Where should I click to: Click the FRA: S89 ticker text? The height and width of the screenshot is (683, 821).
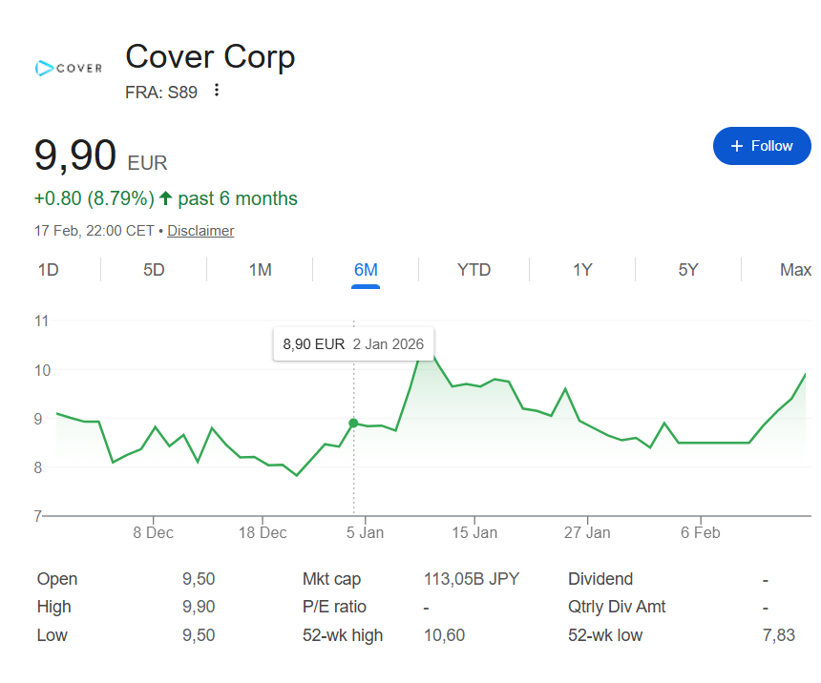coord(161,93)
